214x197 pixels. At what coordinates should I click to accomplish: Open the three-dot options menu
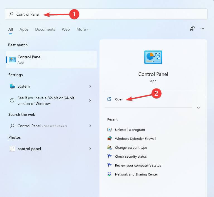pos(202,29)
